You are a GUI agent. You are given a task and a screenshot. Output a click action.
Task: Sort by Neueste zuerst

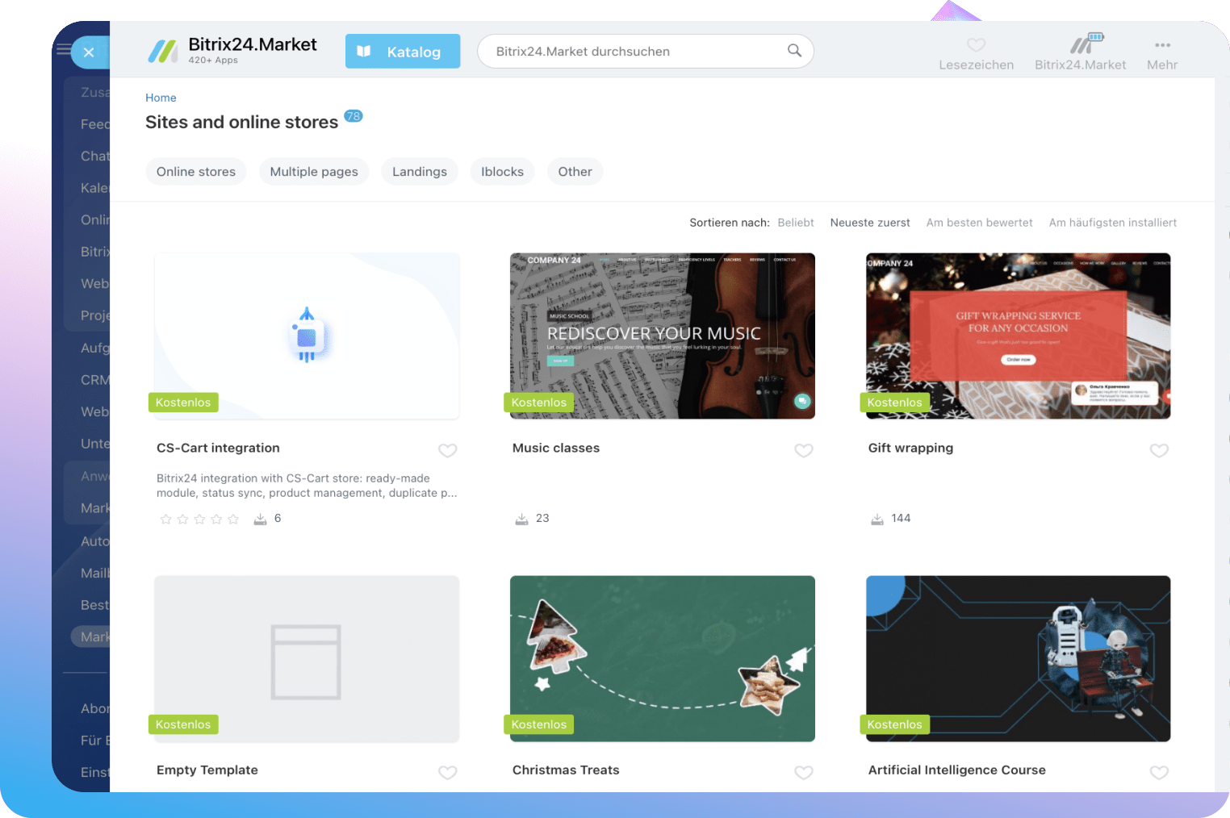point(870,223)
